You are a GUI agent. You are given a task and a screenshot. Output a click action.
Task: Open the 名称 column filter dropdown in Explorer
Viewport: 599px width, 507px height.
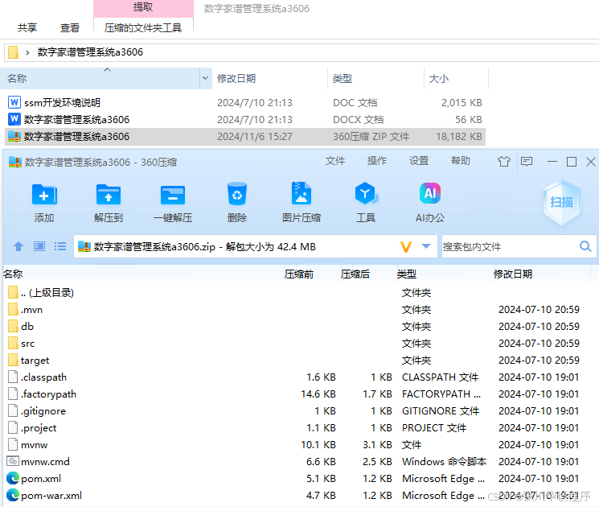coord(205,78)
